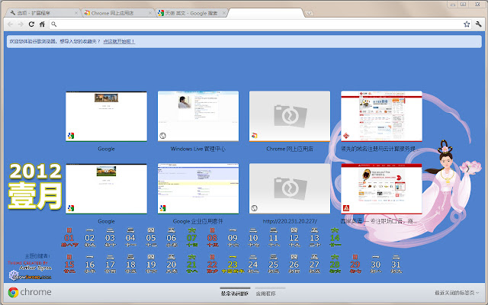Click the magnifier icon in the omnibox
Image resolution: width=488 pixels, height=305 pixels.
tap(54, 24)
